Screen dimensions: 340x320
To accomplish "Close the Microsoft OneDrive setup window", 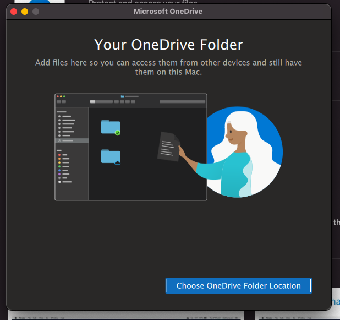I will (x=14, y=12).
